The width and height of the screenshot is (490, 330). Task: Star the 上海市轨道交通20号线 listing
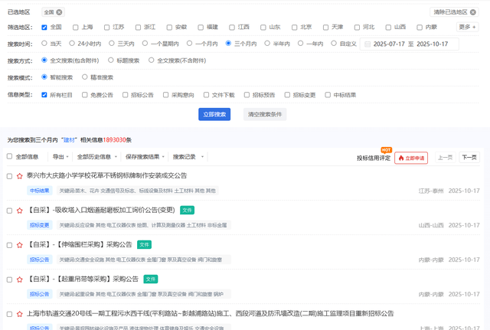click(20, 314)
